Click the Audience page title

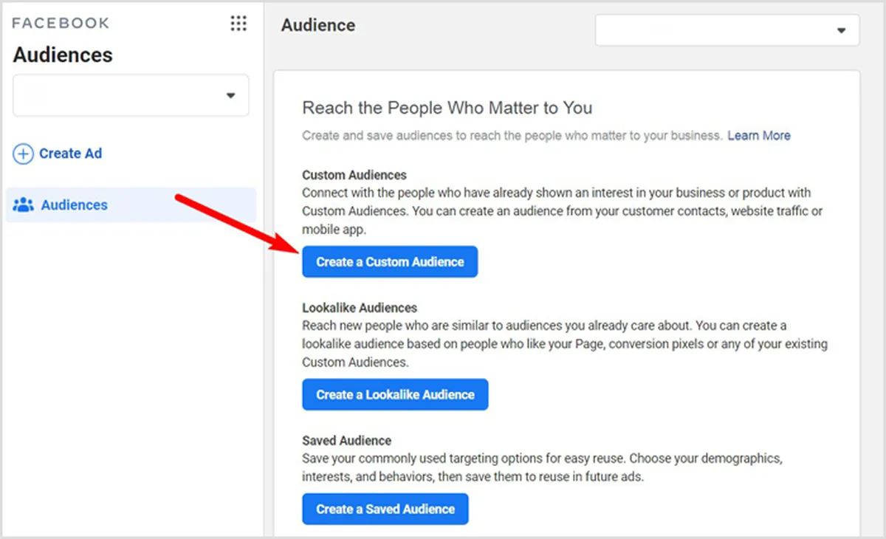click(x=318, y=25)
